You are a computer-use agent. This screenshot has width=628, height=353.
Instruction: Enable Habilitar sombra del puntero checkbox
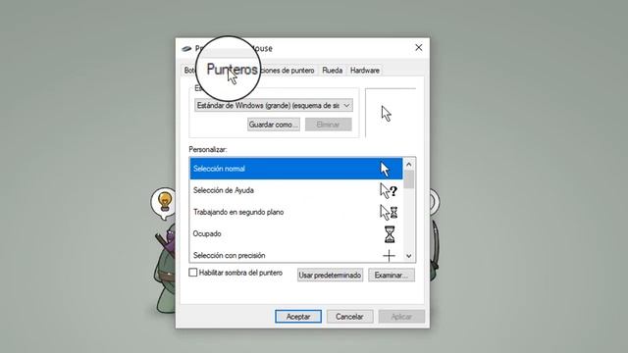pos(193,273)
